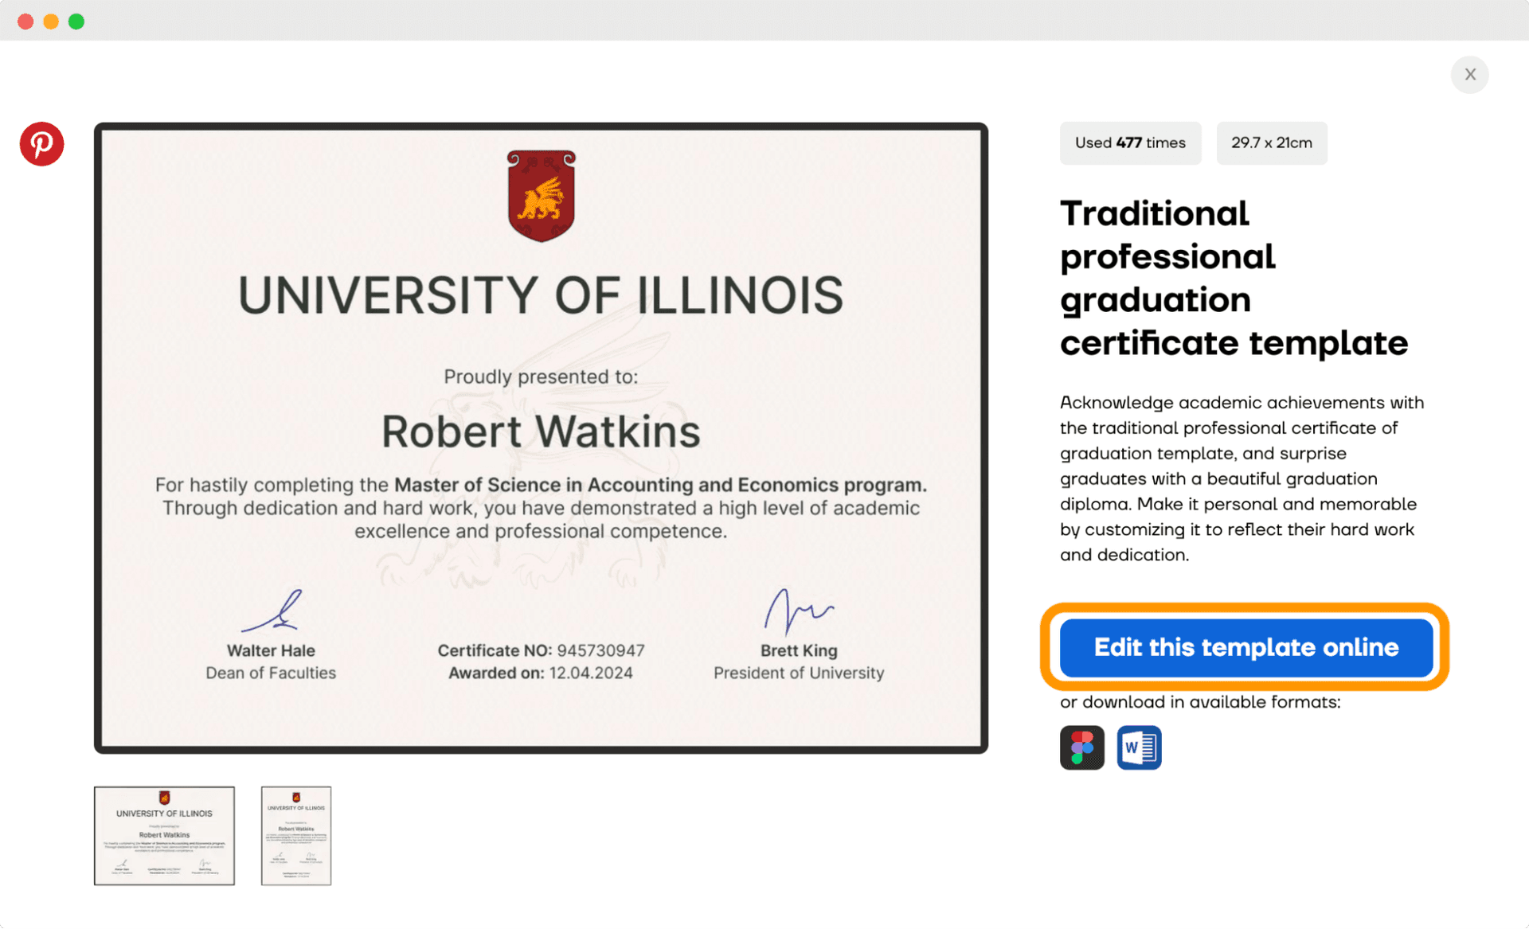Click the Pinterest icon in top left
This screenshot has width=1529, height=929.
click(x=41, y=145)
